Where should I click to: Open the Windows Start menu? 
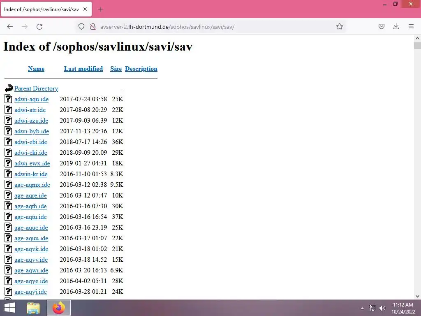tap(10, 308)
